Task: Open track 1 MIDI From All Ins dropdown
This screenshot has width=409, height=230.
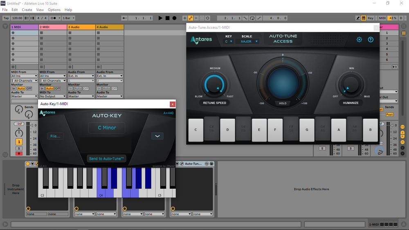Action: tap(24, 76)
